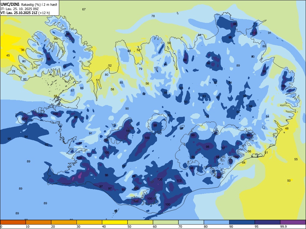Click the legend tick label "10"
Image resolution: width=306 pixels, height=229 pixels.
click(x=28, y=227)
